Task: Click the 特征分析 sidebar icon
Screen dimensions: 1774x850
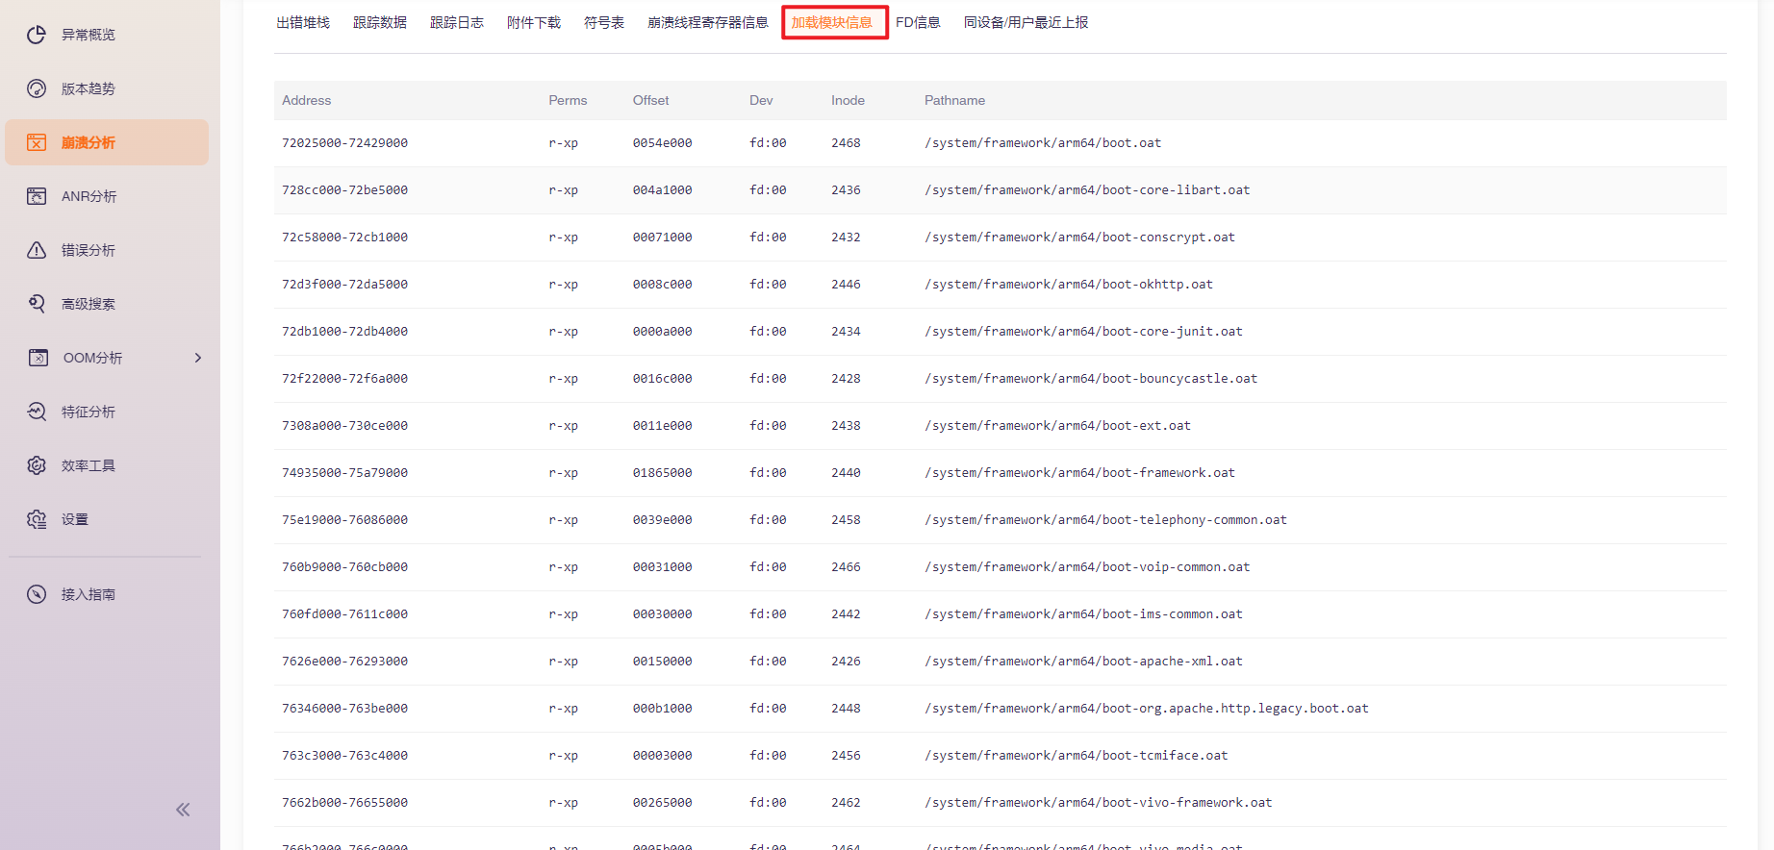Action: (x=37, y=412)
